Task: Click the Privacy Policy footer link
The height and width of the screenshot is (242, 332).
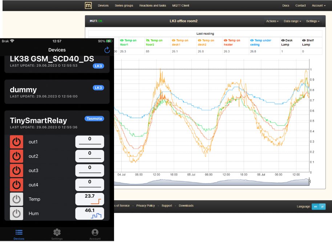Action: 146,206
